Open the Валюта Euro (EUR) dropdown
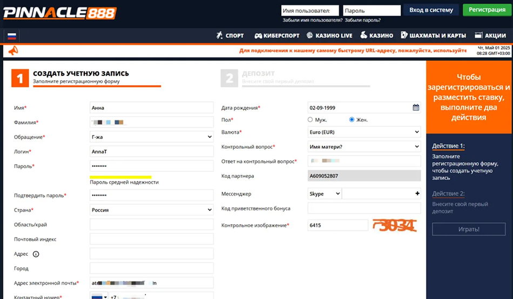 click(363, 132)
